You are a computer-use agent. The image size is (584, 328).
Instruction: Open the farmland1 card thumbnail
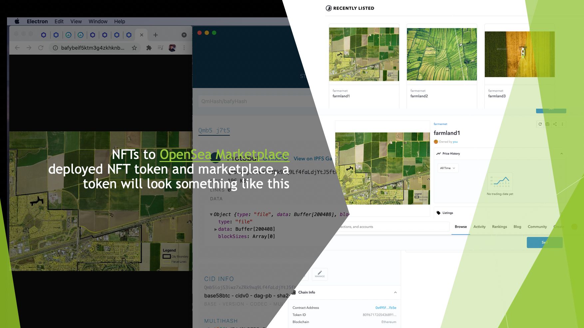[364, 54]
